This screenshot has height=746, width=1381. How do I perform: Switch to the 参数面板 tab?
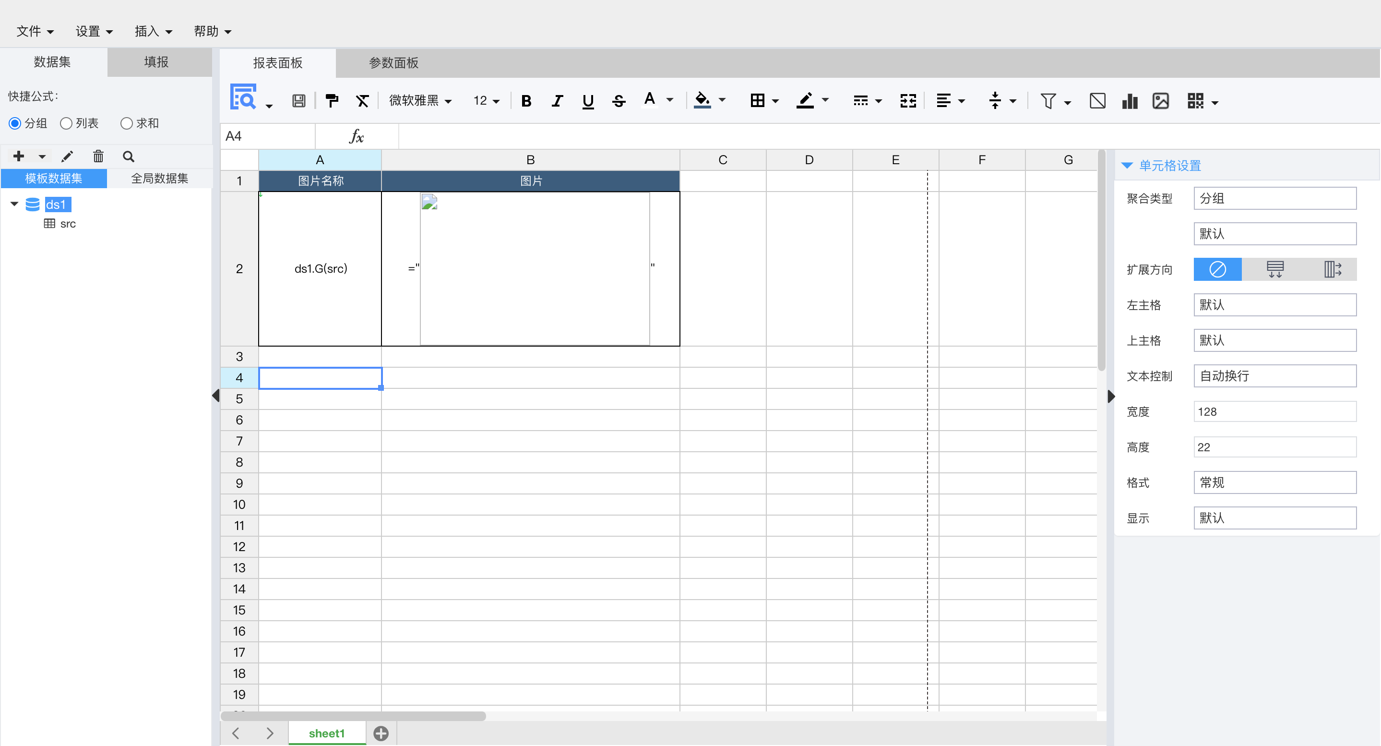coord(393,63)
